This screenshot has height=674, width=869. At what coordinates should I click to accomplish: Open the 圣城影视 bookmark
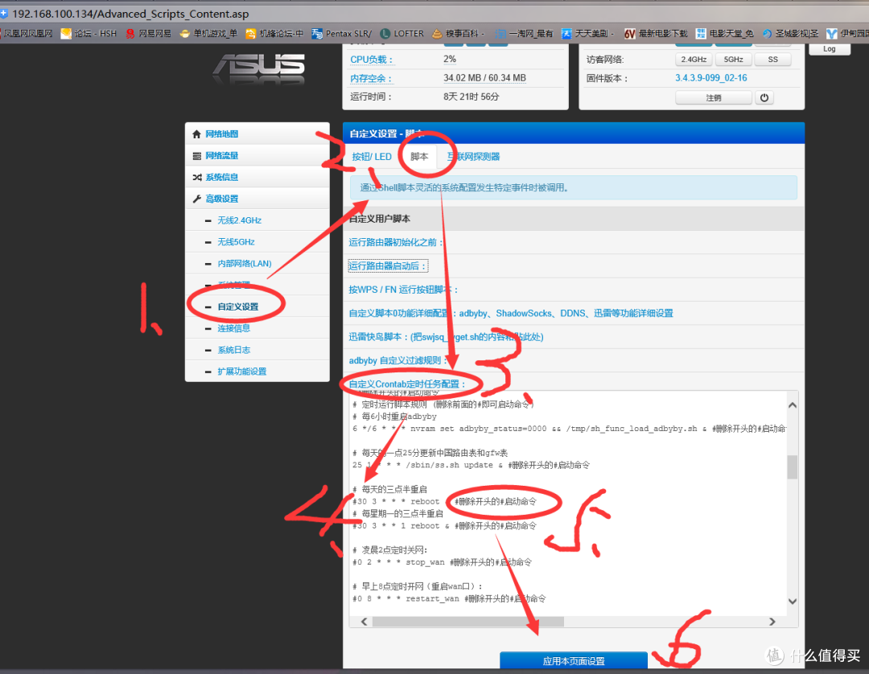click(x=790, y=33)
